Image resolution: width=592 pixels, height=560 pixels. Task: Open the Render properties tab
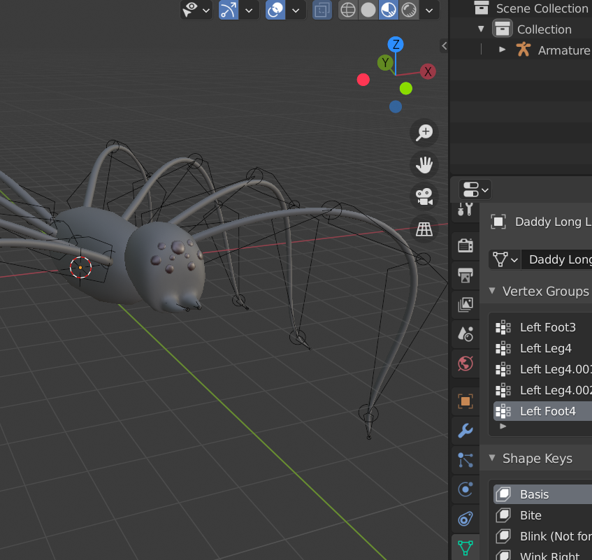tap(465, 246)
